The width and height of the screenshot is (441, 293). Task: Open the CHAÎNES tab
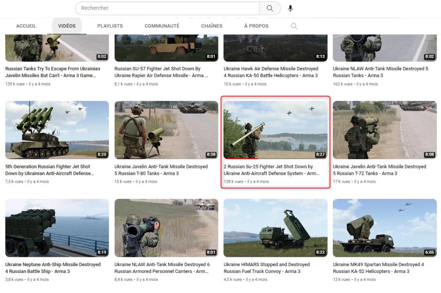pos(212,26)
